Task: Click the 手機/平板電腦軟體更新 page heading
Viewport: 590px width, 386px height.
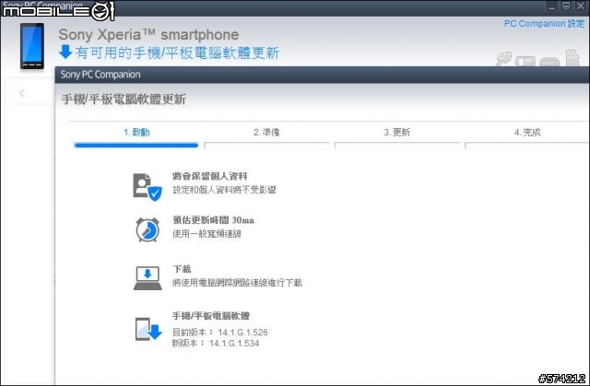Action: click(x=124, y=99)
